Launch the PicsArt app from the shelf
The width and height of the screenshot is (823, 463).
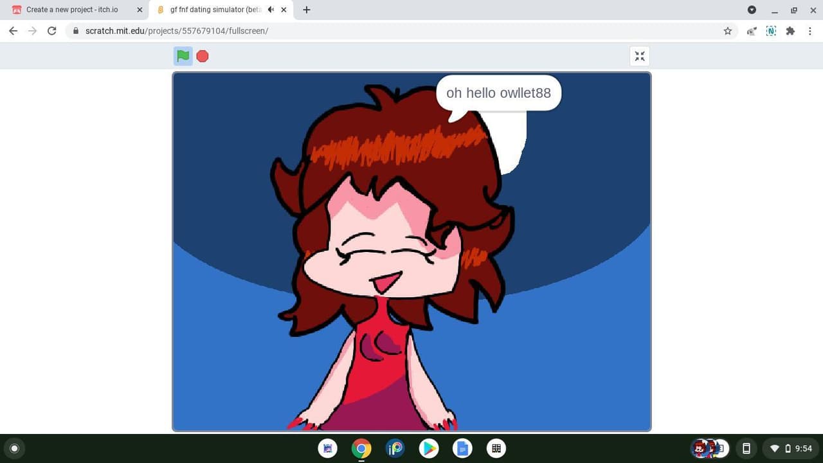[x=395, y=448]
